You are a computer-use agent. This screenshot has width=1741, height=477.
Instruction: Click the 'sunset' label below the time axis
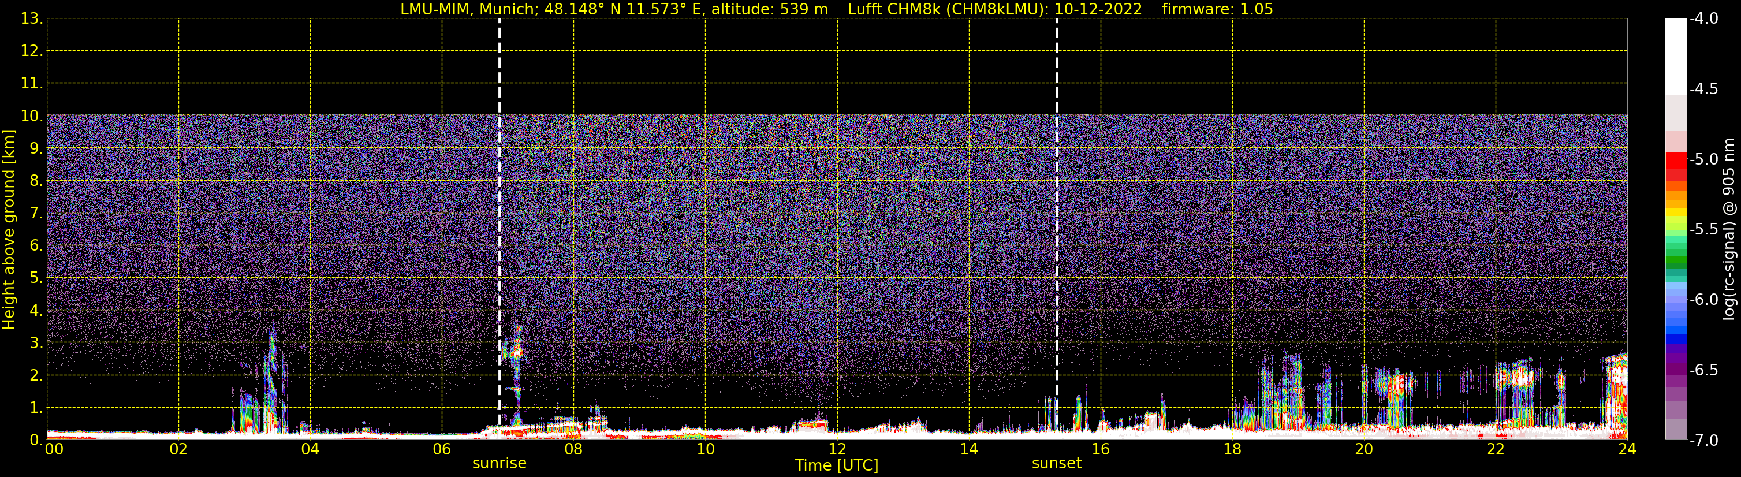pos(1056,464)
